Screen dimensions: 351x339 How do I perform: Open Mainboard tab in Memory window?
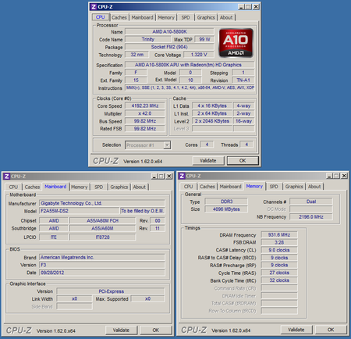point(230,187)
